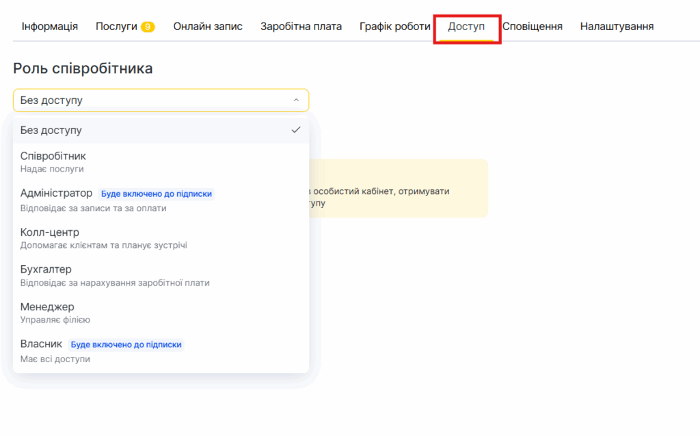This screenshot has height=436, width=700.
Task: Click the Без доступу role select field
Action: (x=150, y=100)
